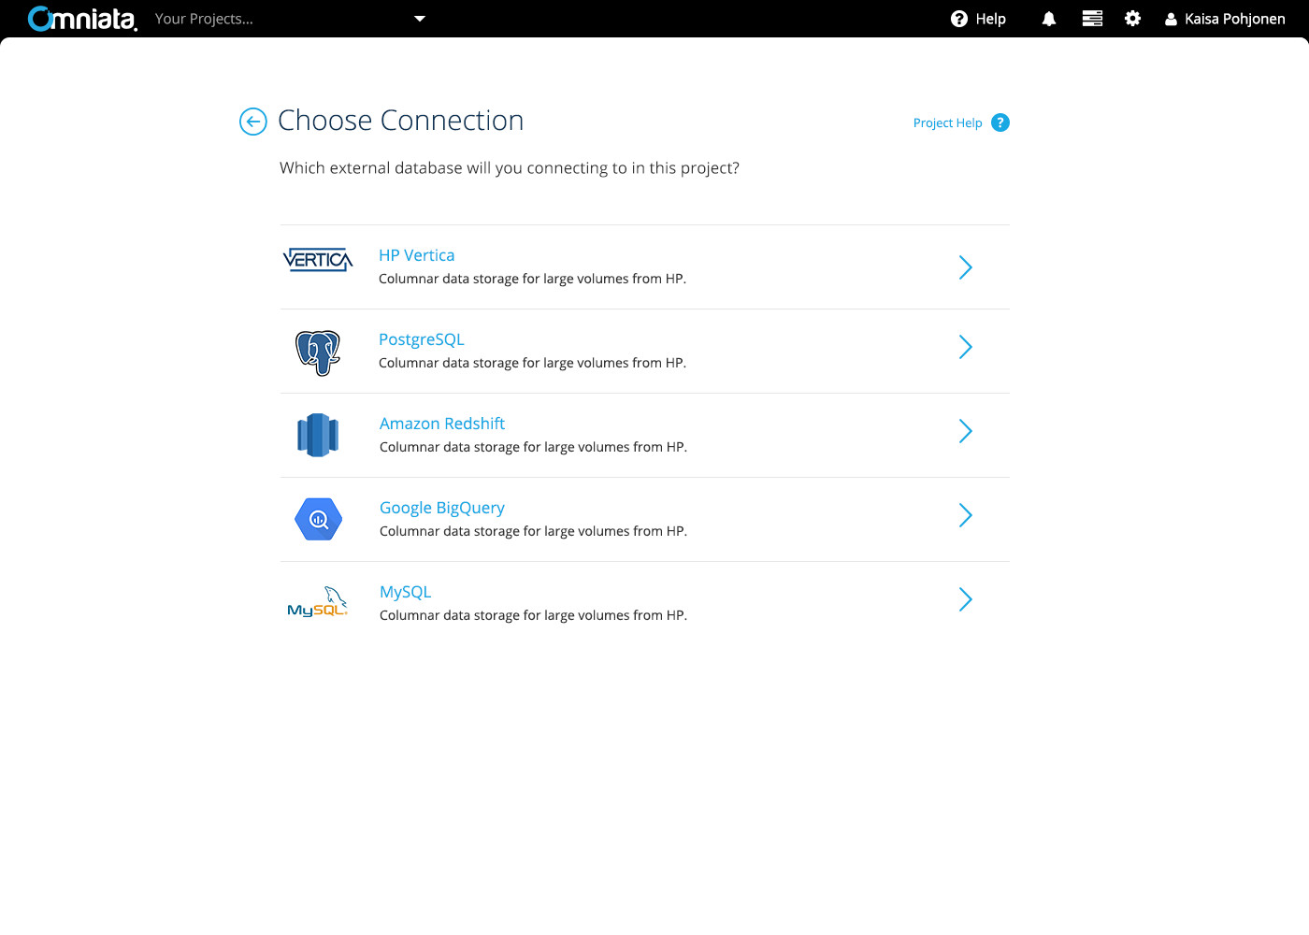Click the Amazon Redshift logo
Viewport: 1309px width, 935px height.
(318, 435)
